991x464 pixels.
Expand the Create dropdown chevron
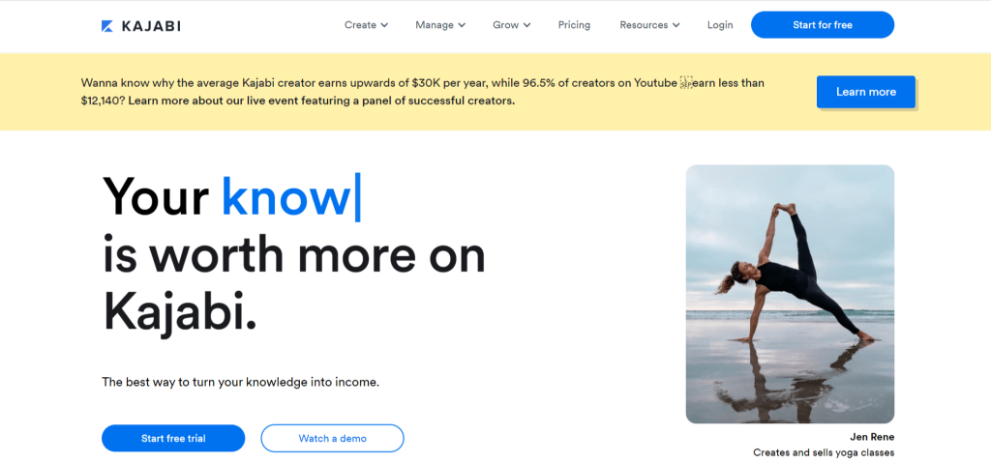coord(384,25)
